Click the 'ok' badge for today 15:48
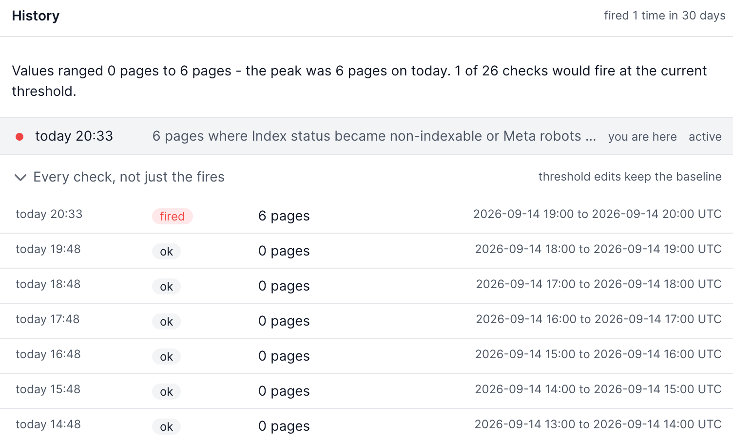This screenshot has height=439, width=733. coord(166,391)
